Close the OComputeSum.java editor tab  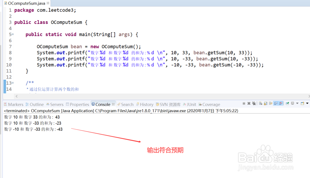click(x=48, y=3)
